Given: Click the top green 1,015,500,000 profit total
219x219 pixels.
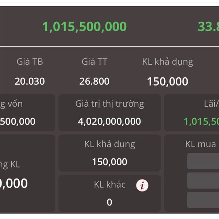Looking at the screenshot, I should [x=85, y=27].
